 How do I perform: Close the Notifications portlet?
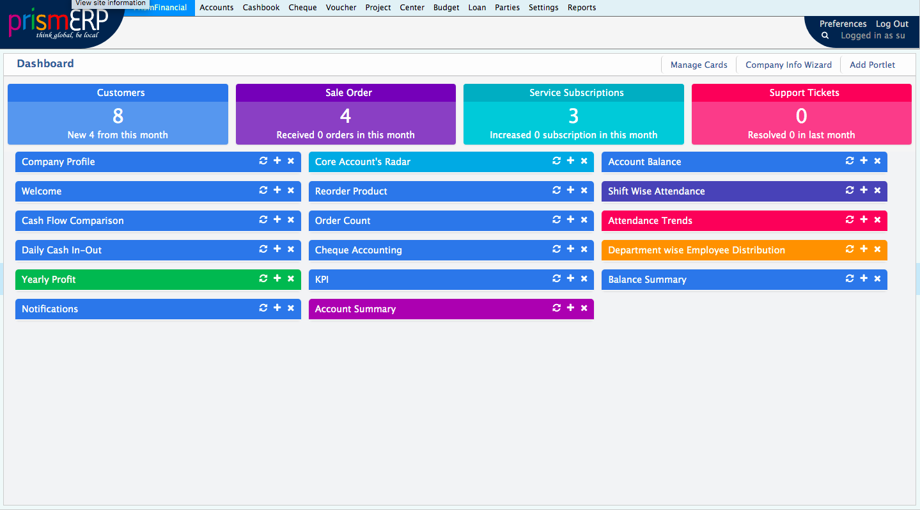291,308
